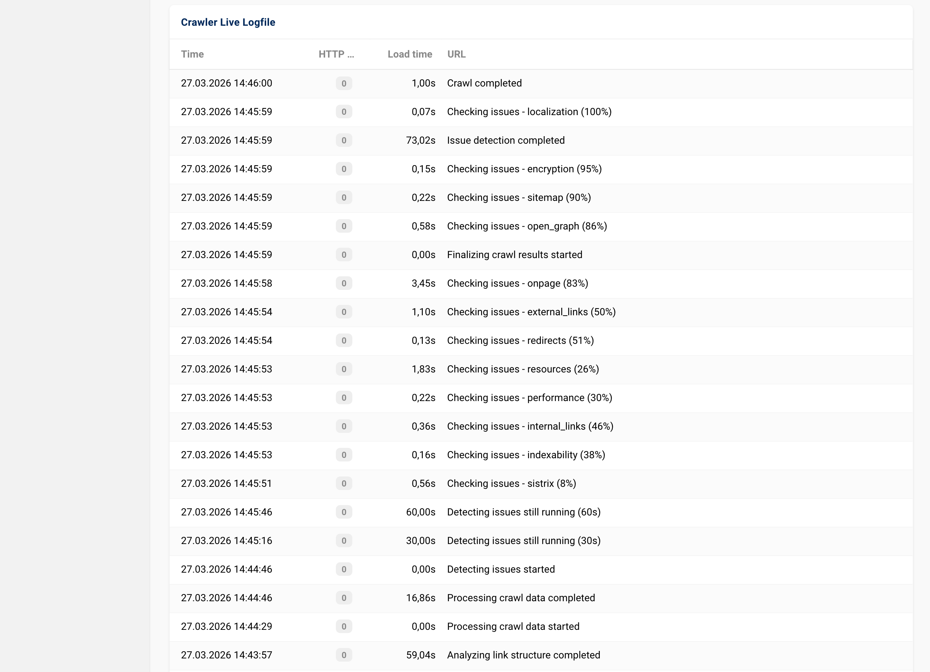Sort the table by the Time column
This screenshot has height=672, width=930.
(x=192, y=54)
